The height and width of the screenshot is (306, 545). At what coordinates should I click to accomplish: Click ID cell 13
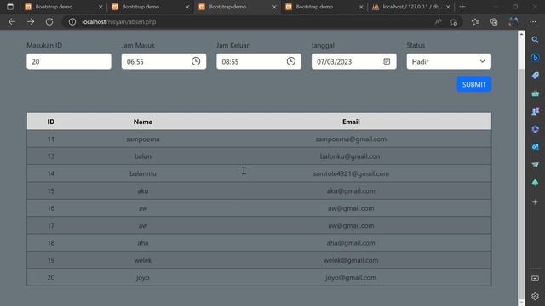[x=51, y=156]
